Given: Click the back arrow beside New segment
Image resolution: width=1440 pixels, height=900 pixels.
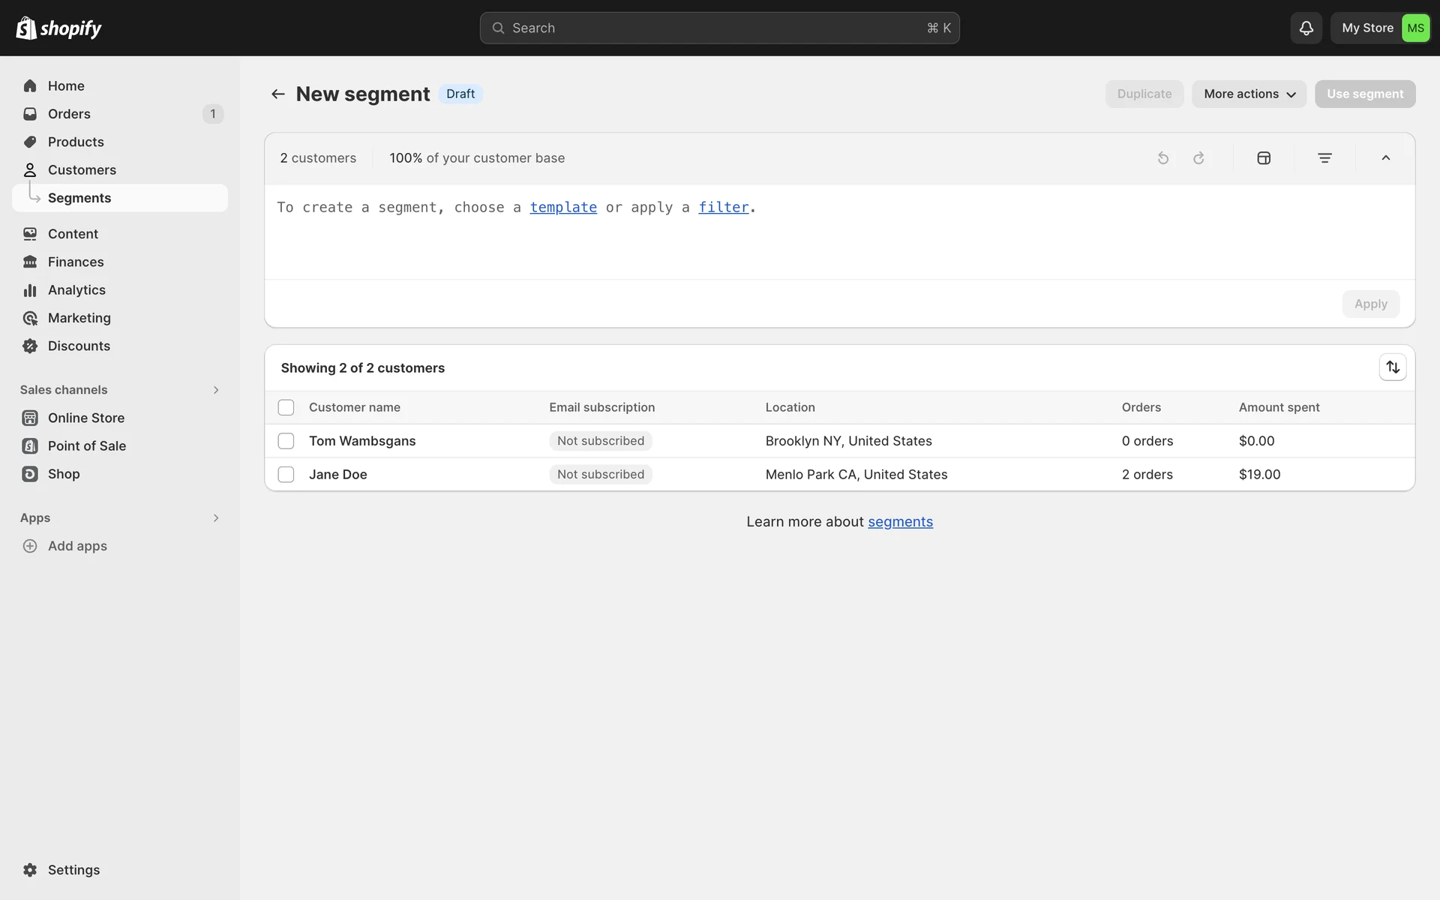Looking at the screenshot, I should 278,94.
